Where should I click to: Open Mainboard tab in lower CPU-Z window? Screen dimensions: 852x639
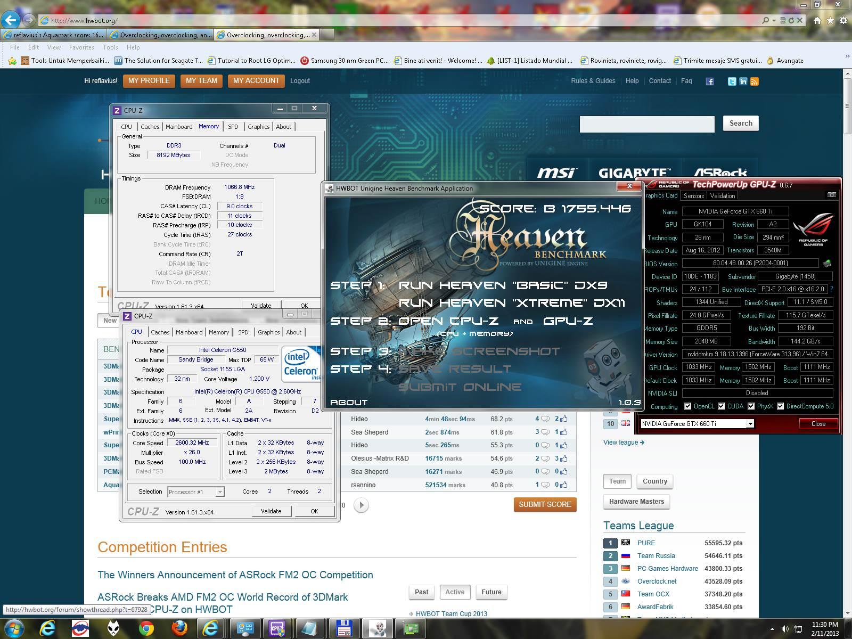189,332
